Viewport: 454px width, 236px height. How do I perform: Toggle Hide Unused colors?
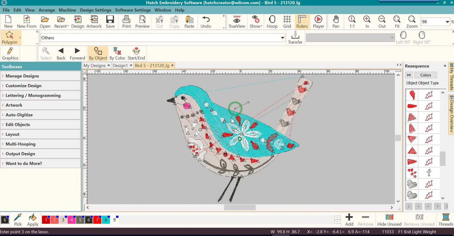(x=389, y=220)
